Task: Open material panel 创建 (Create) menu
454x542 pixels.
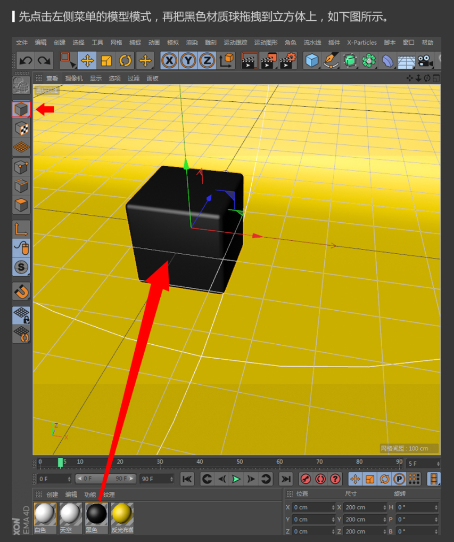Action: tap(52, 495)
